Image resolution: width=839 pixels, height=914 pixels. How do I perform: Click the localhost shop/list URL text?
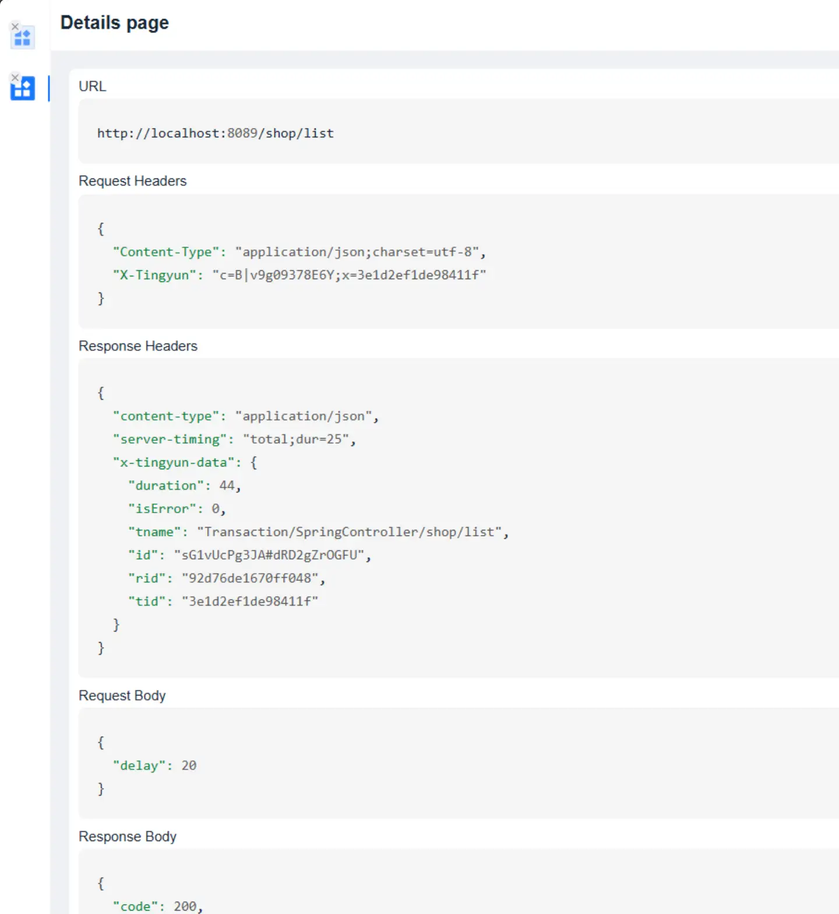(215, 133)
